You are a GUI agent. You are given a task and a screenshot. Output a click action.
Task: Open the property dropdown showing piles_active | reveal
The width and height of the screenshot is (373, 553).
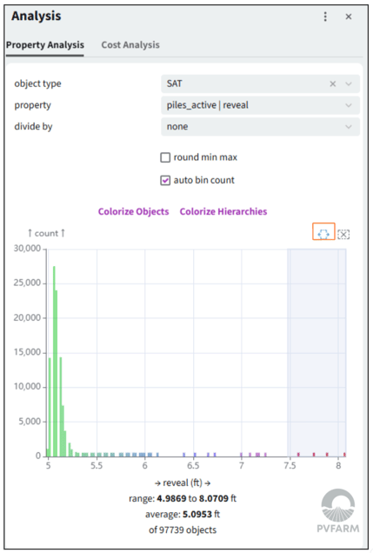click(x=260, y=105)
